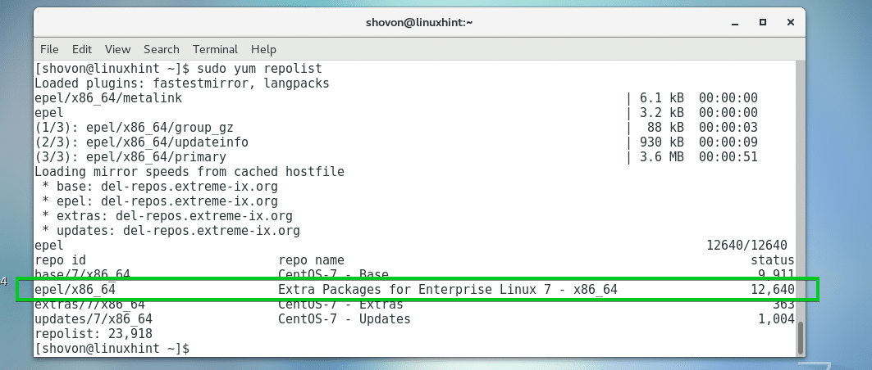Open the File menu
Viewport: 872px width, 370px height.
pyautogui.click(x=49, y=49)
